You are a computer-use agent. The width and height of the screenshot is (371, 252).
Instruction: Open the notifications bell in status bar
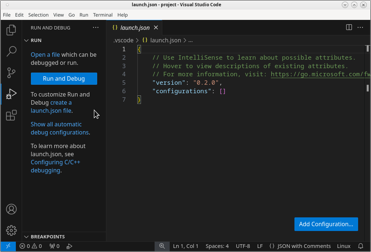click(361, 246)
